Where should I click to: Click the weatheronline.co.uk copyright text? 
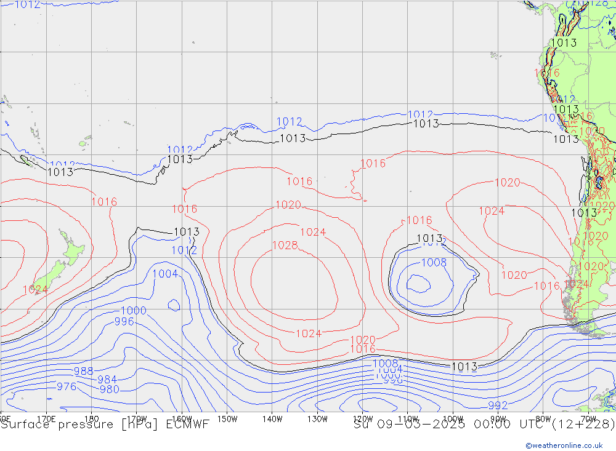tap(564, 445)
